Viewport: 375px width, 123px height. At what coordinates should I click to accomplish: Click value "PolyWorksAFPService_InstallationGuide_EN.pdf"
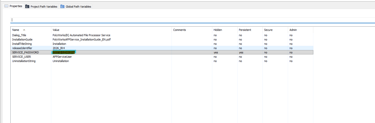tap(82, 39)
